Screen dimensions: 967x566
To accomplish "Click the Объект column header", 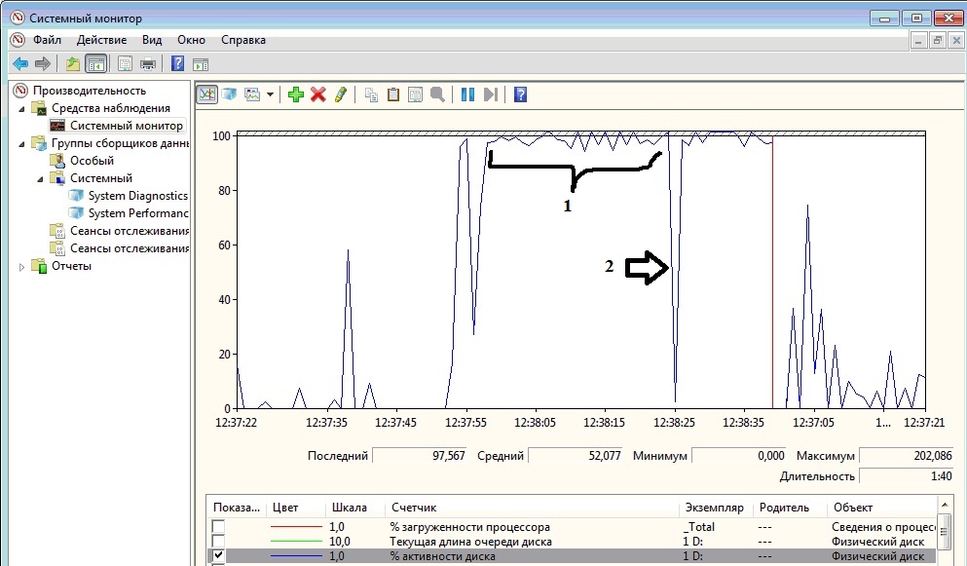I will tap(882, 508).
